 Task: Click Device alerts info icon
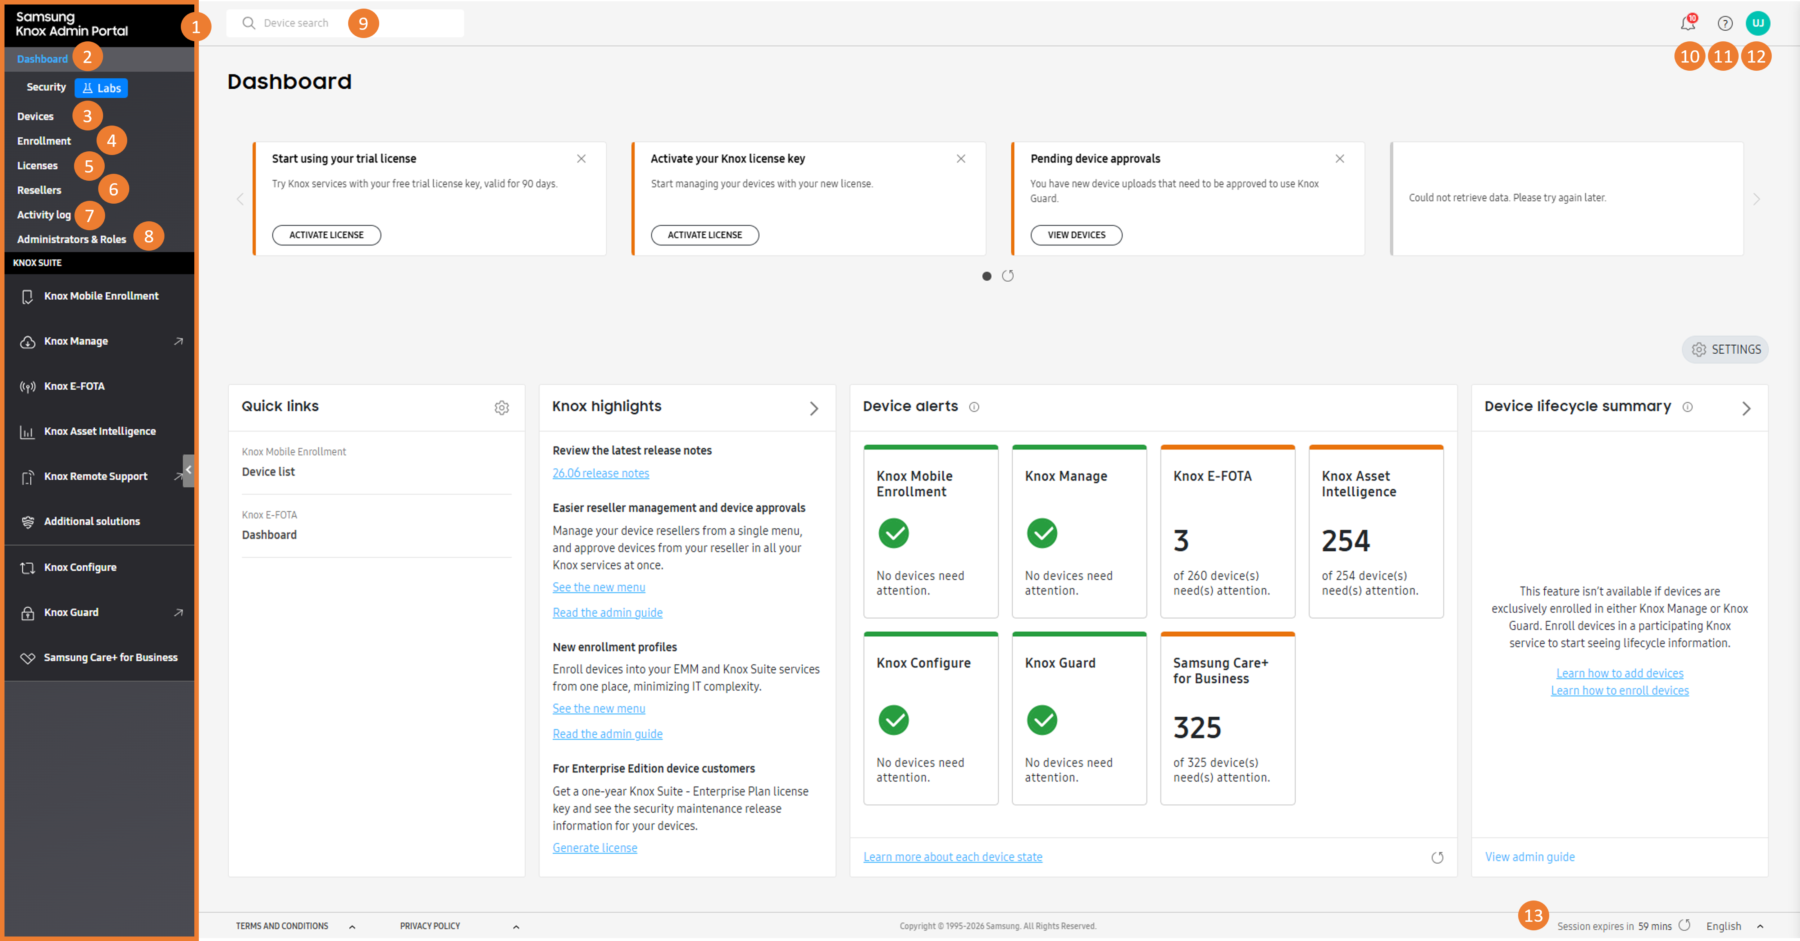click(973, 406)
